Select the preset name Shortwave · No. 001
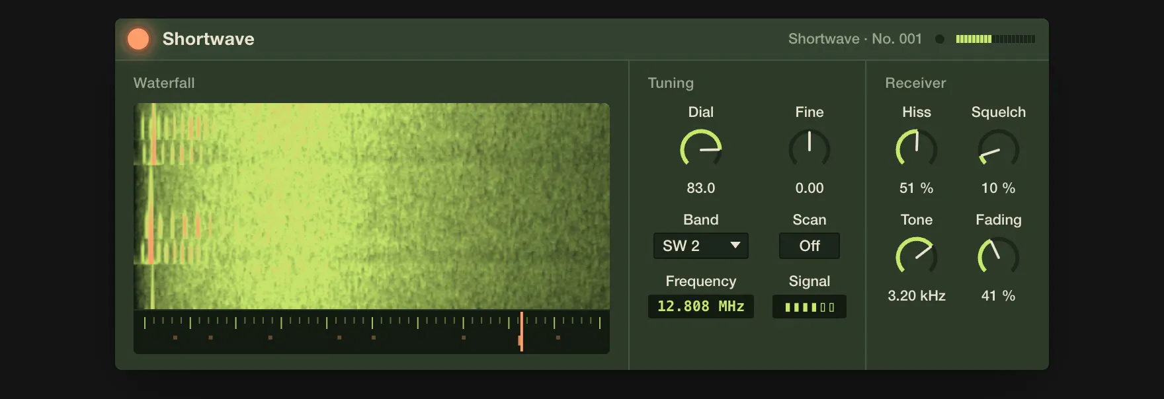 tap(855, 39)
